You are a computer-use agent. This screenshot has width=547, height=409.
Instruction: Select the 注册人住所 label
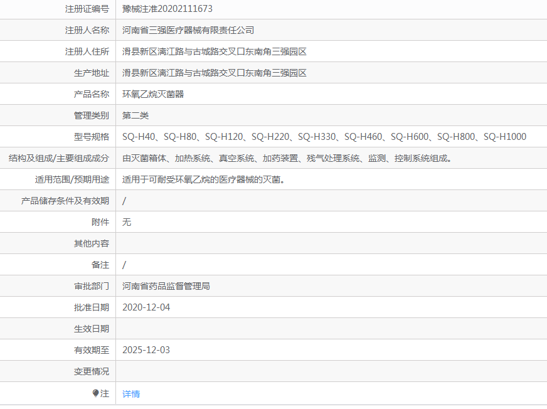[87, 51]
